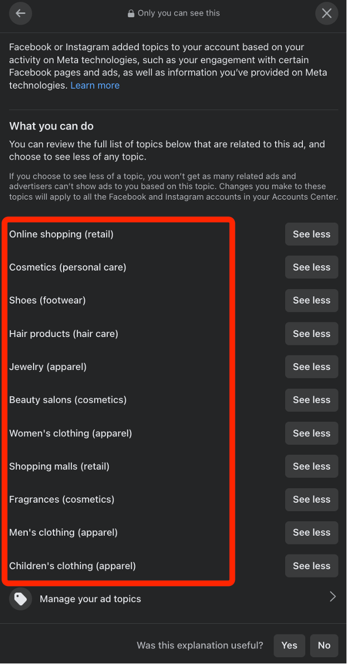See less of Cosmetics (personal care)

[x=311, y=267]
